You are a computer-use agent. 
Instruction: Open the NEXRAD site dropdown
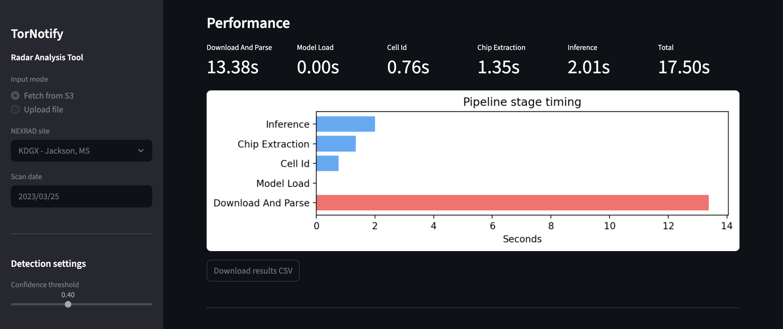point(81,151)
